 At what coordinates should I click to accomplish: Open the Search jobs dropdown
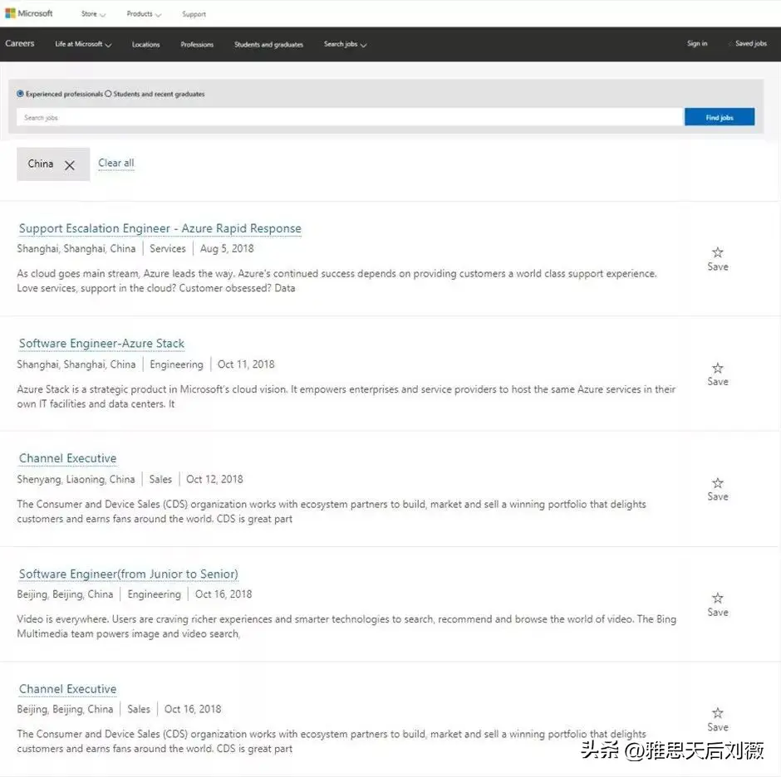pos(345,44)
